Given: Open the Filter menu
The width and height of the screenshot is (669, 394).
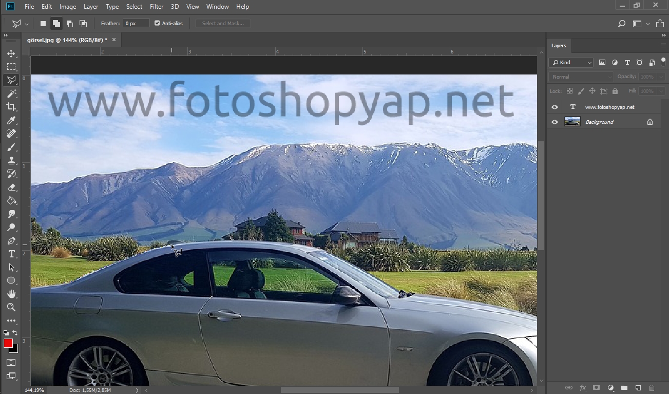Looking at the screenshot, I should click(157, 7).
